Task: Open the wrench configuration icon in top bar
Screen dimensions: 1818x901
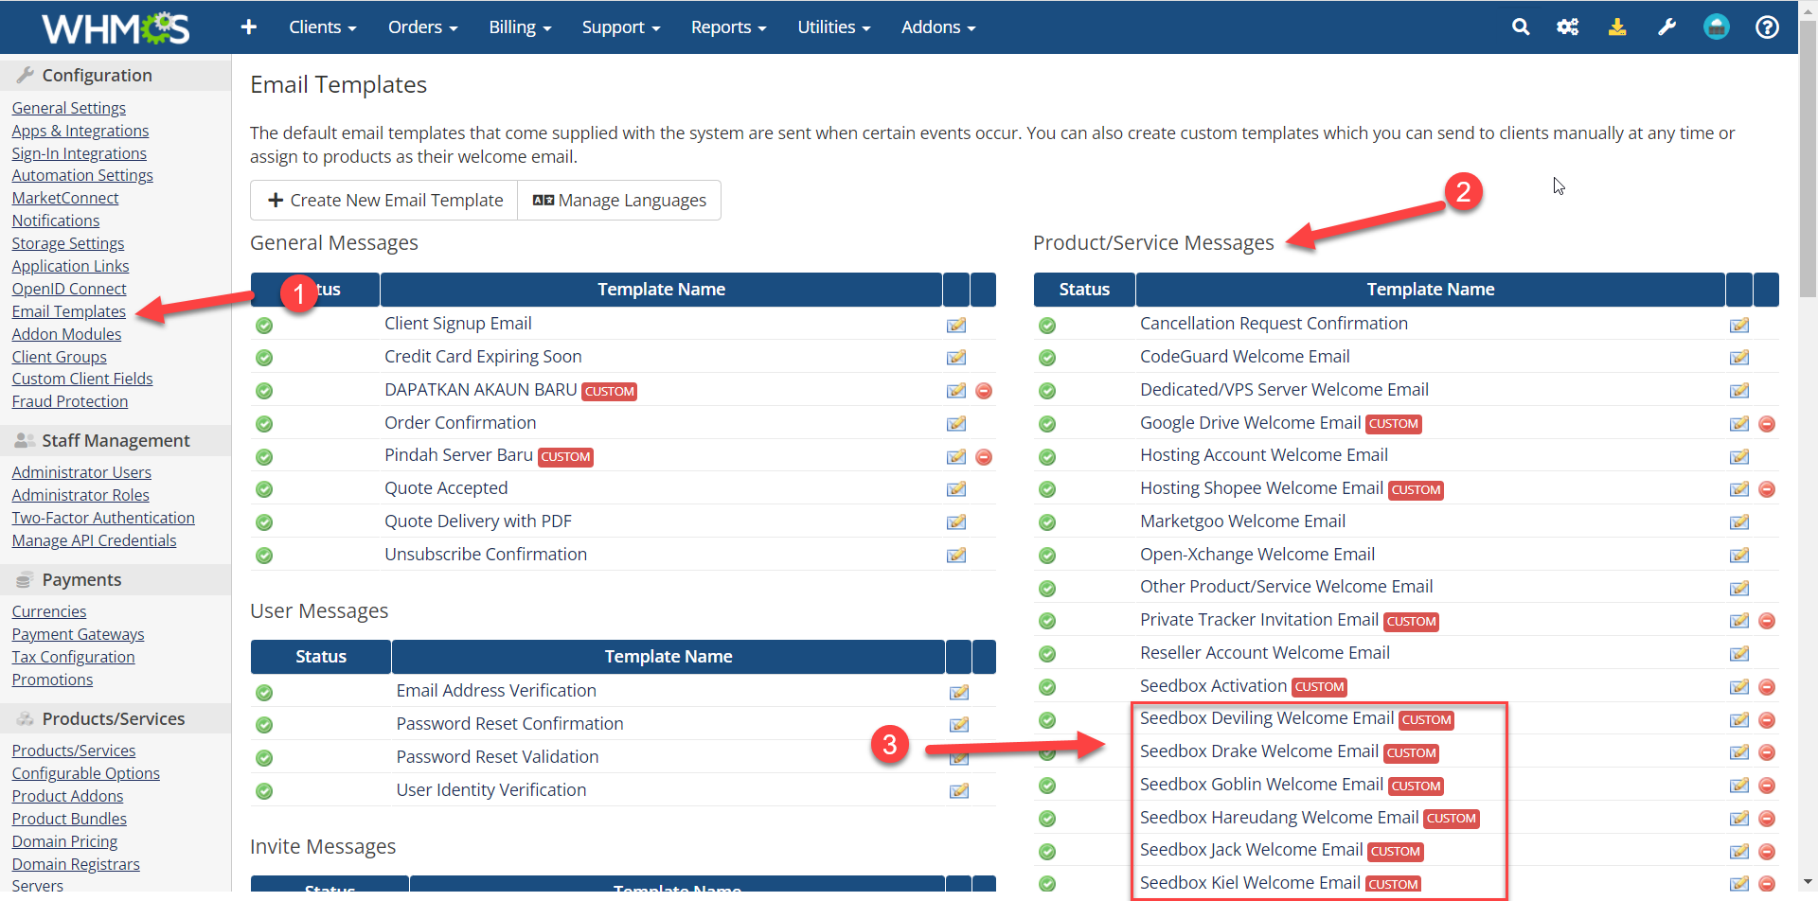Action: (x=1666, y=27)
